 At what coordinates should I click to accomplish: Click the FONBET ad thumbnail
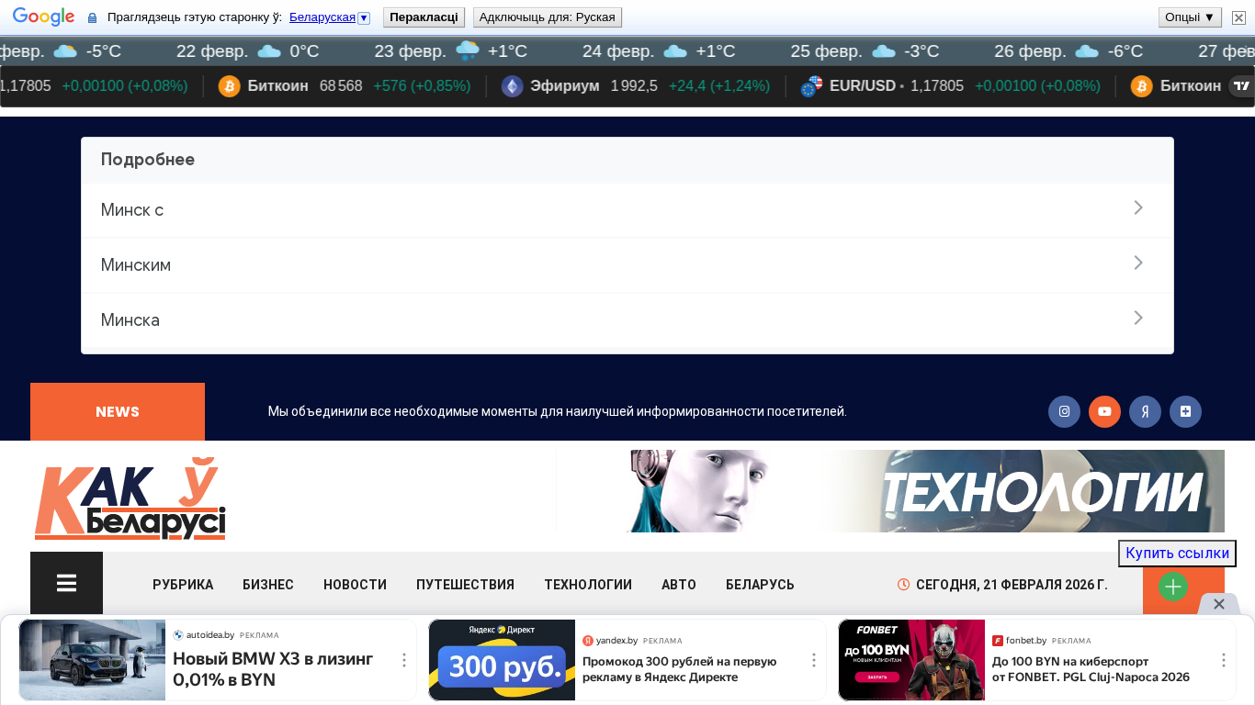(x=911, y=660)
